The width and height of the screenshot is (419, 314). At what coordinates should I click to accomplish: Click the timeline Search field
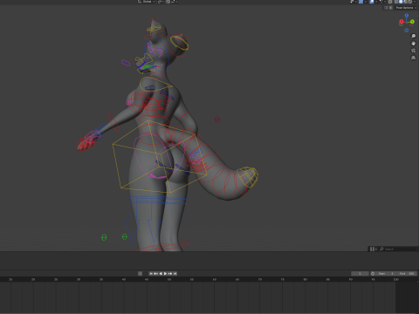click(398, 249)
